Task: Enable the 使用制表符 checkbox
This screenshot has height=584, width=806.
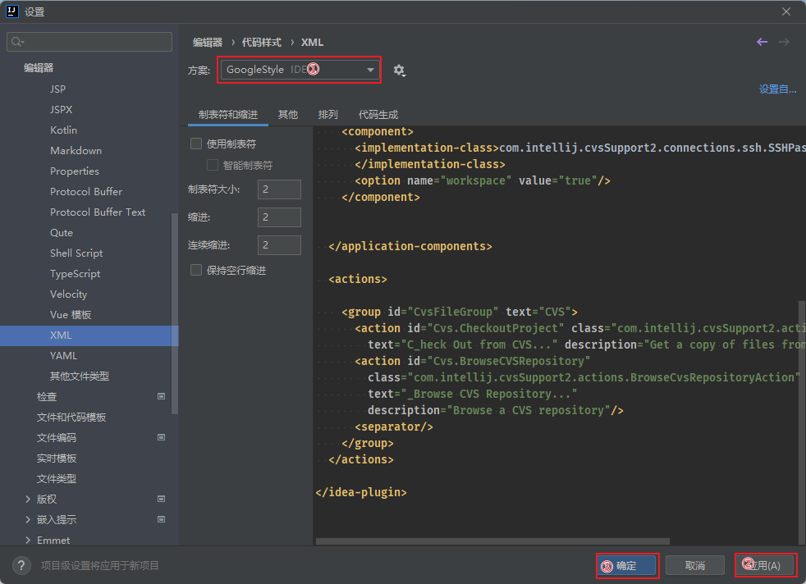Action: coord(196,144)
